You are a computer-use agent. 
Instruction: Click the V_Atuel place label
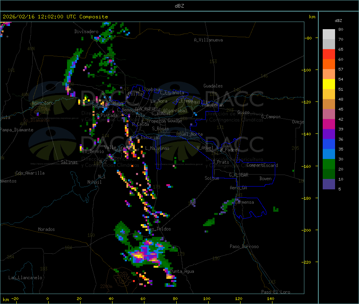pos(205,148)
